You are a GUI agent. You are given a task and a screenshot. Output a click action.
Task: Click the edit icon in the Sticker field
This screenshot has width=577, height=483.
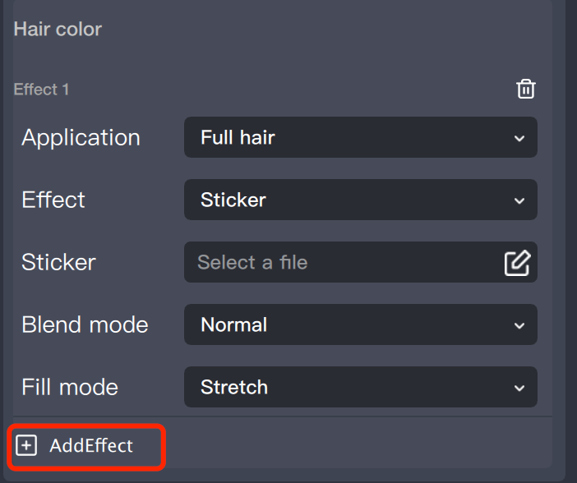(517, 263)
